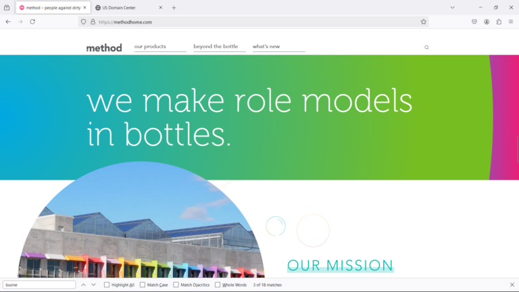Toggle the Match Case checkbox
The width and height of the screenshot is (519, 292).
pos(143,285)
